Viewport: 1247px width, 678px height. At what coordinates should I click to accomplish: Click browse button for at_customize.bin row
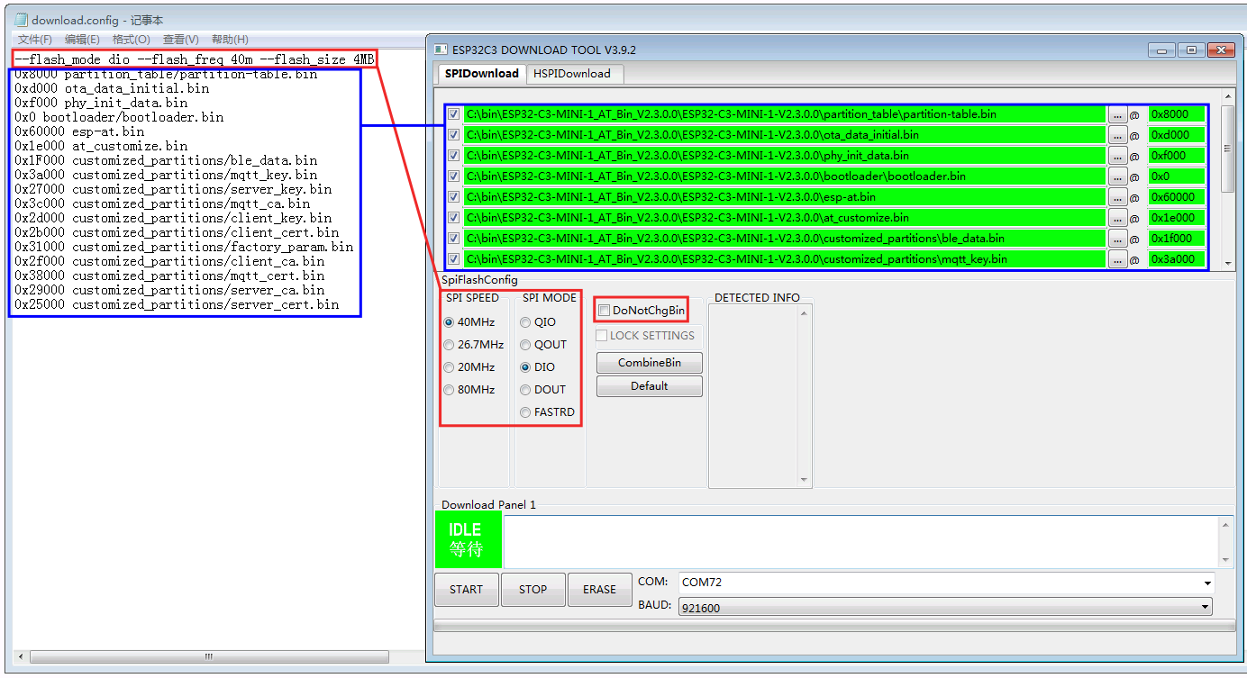click(x=1117, y=219)
